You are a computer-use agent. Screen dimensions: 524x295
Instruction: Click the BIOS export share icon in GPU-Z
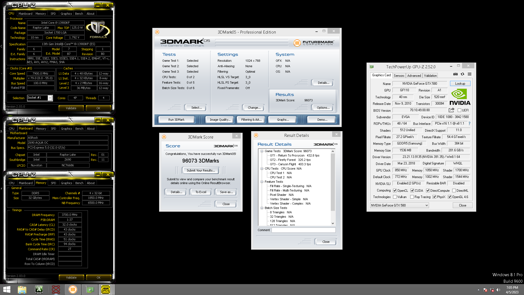pos(451,110)
